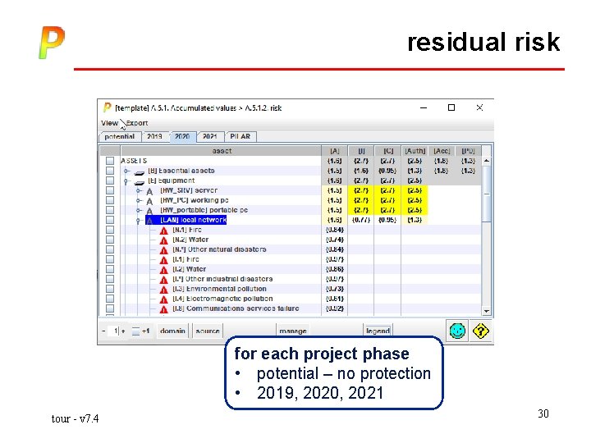Open help with yellow question mark icon
591x443 pixels.
(480, 331)
